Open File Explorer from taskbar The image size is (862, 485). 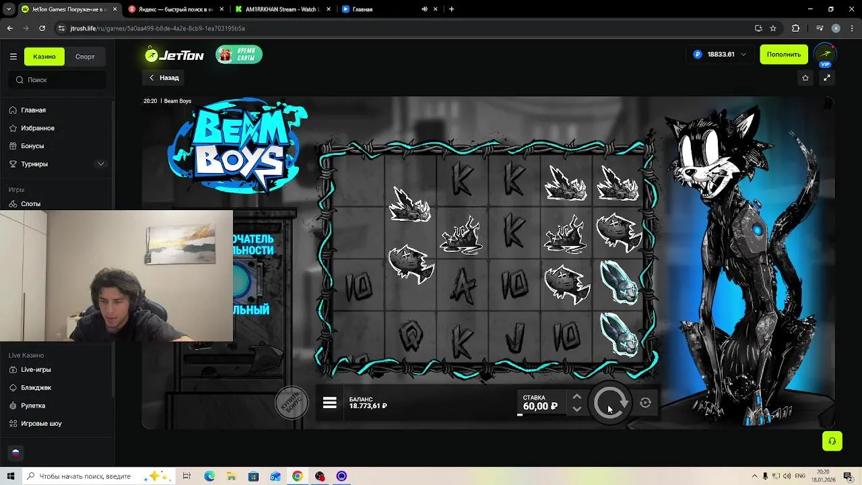[x=231, y=476]
